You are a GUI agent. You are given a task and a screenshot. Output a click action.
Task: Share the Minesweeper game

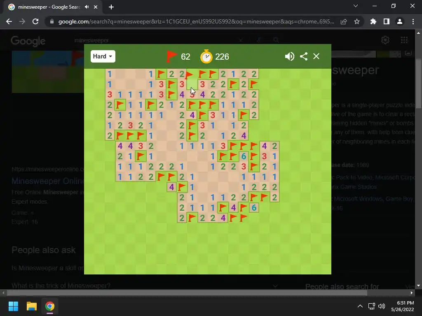(x=304, y=56)
